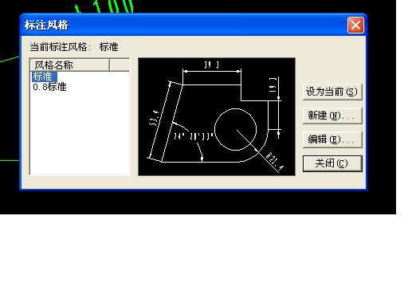Open new style with 新建(N) button
The width and height of the screenshot is (408, 306).
coord(332,116)
